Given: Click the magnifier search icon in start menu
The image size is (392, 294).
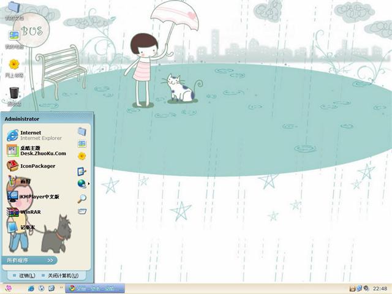Looking at the screenshot, I should pos(81,198).
